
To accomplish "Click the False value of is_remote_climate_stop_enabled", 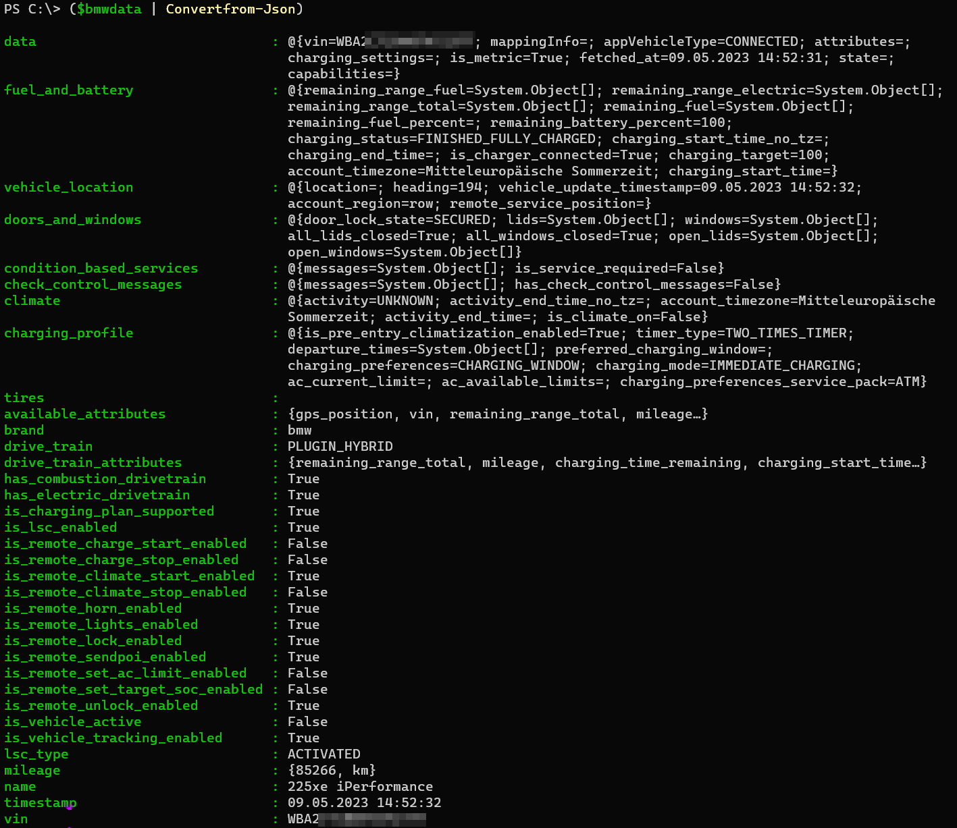I will [x=308, y=592].
